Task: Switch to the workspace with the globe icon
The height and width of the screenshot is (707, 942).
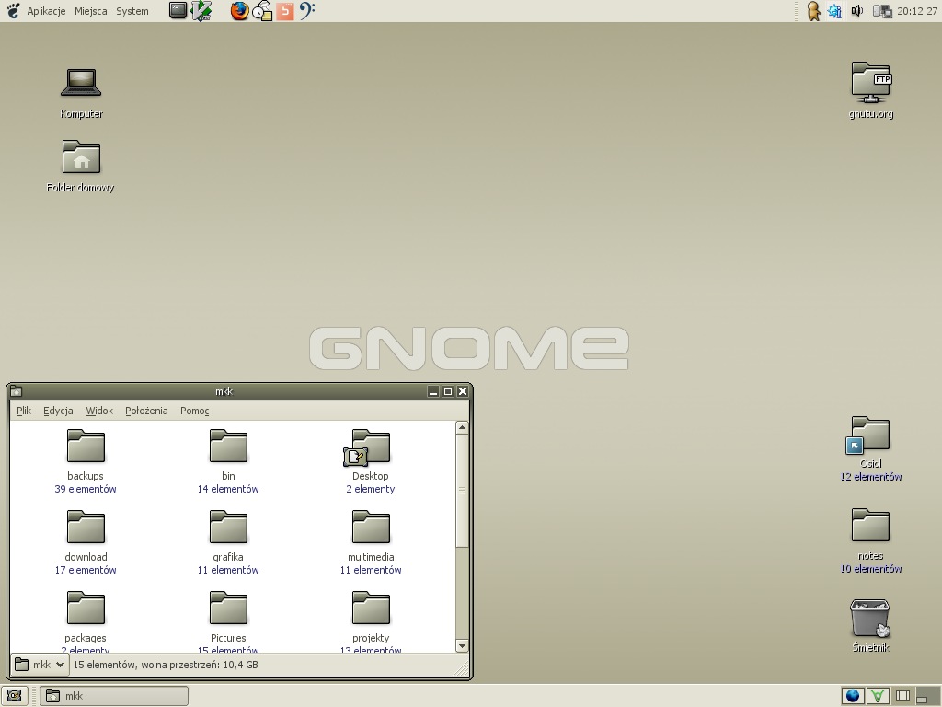Action: tap(853, 696)
